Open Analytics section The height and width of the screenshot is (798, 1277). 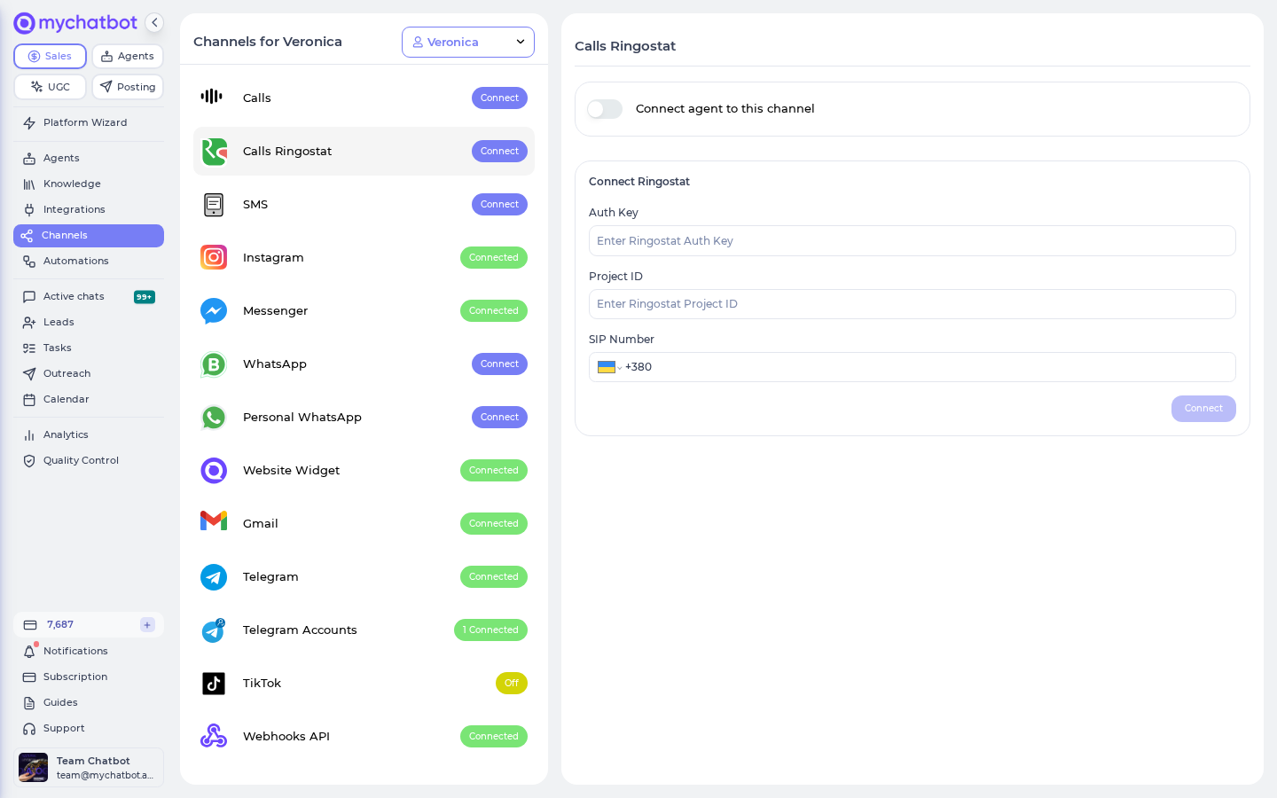[89, 434]
